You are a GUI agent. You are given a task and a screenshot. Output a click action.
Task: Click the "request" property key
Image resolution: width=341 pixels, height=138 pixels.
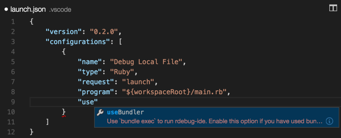[96, 82]
